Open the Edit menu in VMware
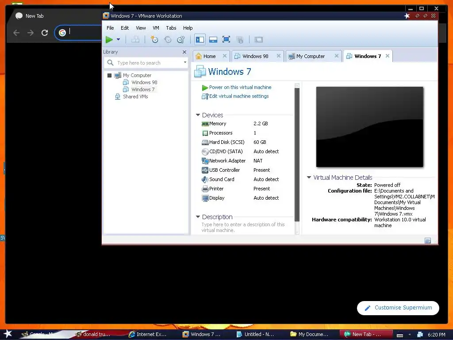453x340 pixels. click(125, 28)
